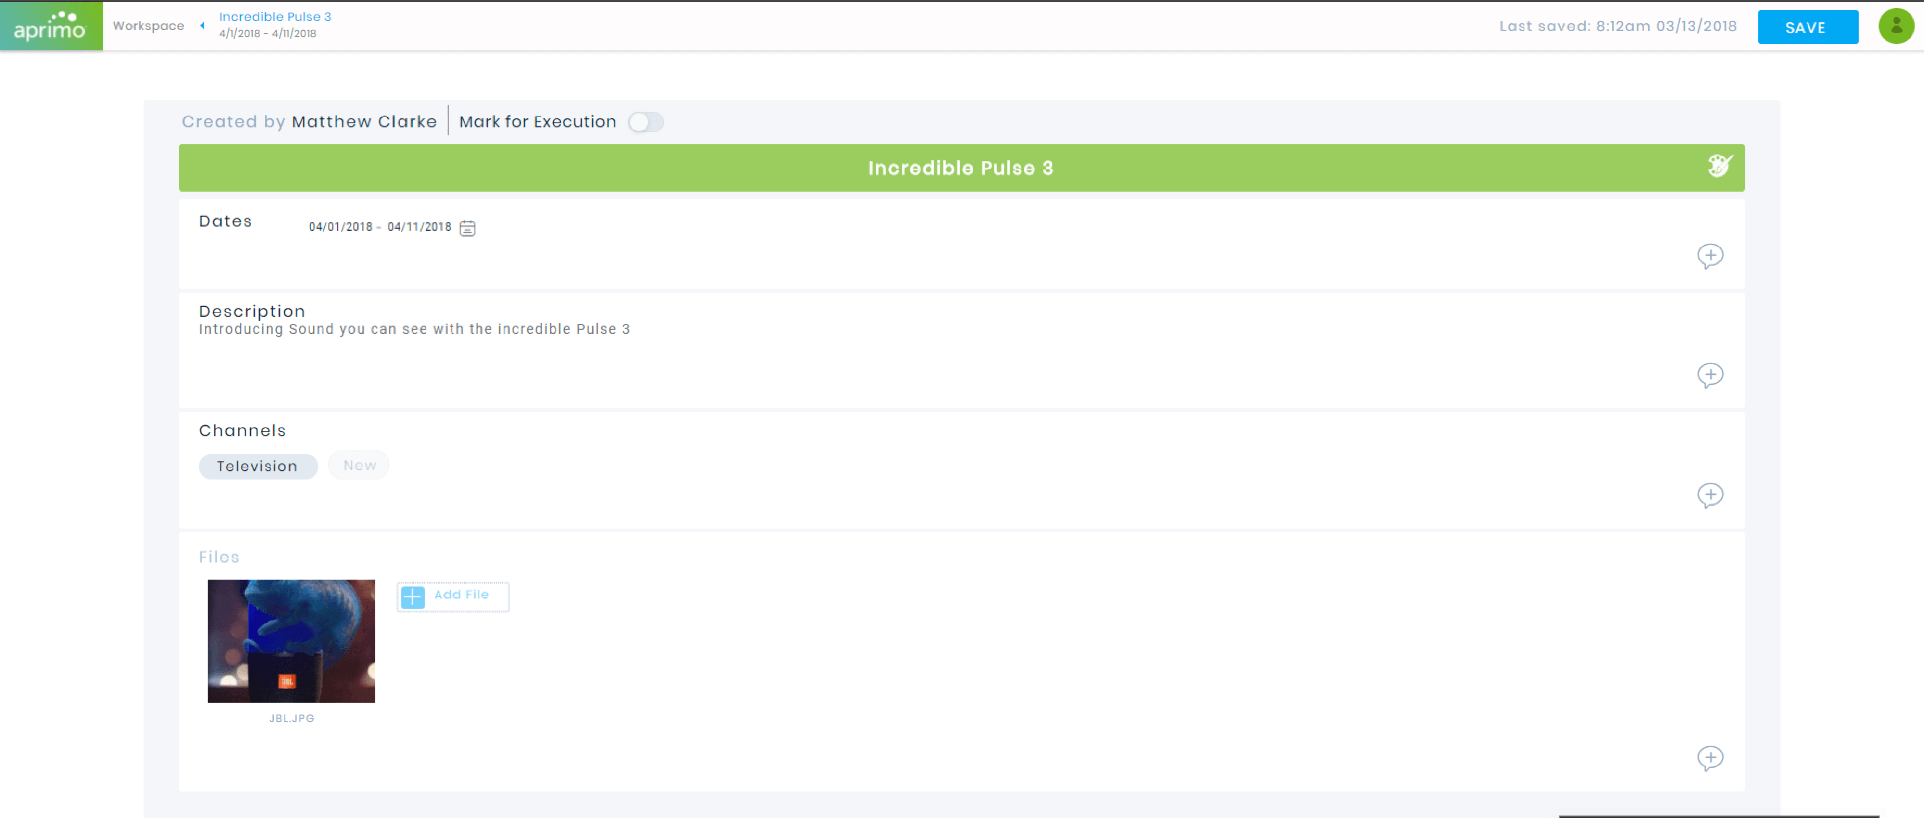Image resolution: width=1924 pixels, height=818 pixels.
Task: Expand the back arrow next to Incredible Pulse 3
Action: [x=200, y=25]
